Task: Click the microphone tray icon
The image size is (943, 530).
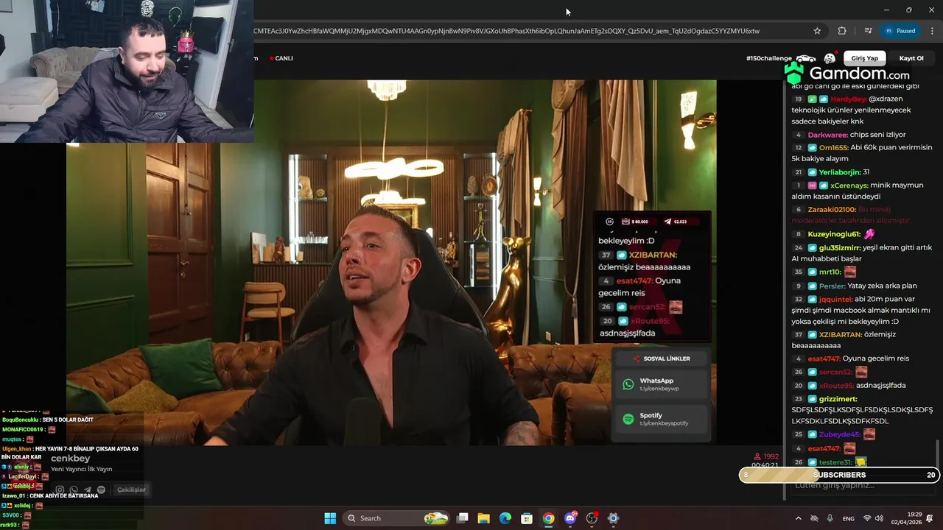Action: 830,518
